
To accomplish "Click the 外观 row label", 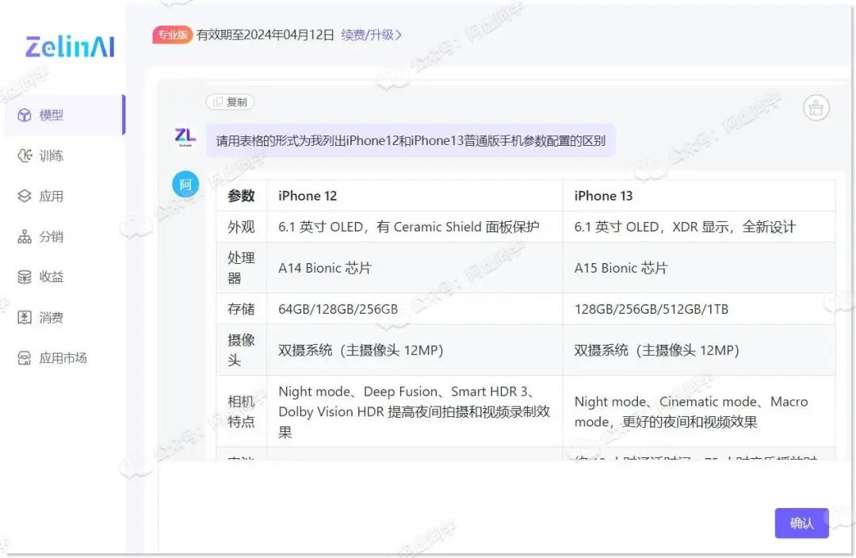I will pyautogui.click(x=241, y=227).
